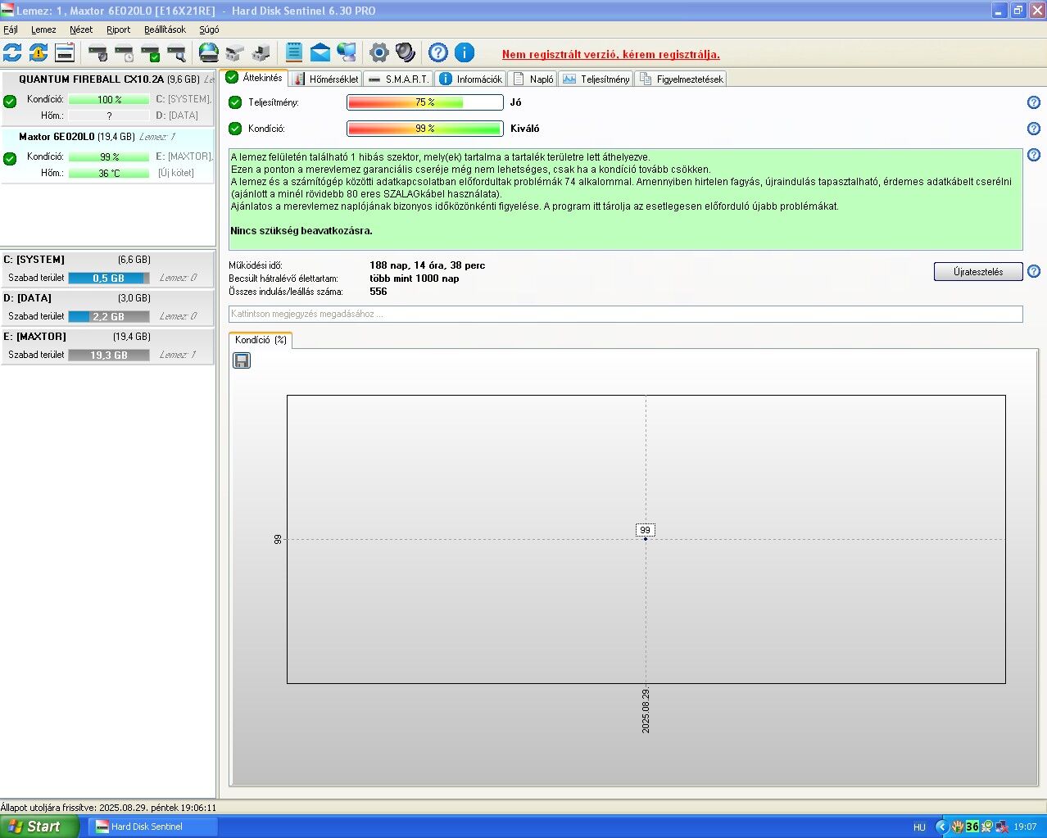This screenshot has height=838, width=1047.
Task: Select the Maxtor 6E020L0 disk entry
Action: 107,155
